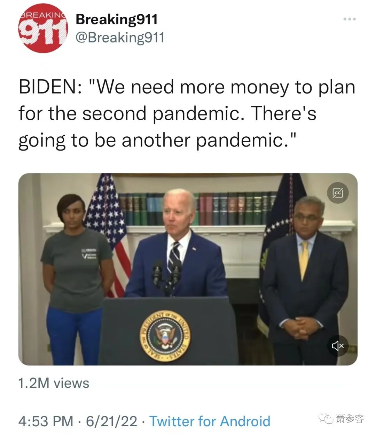Screen dimensions: 376x435
Task: Open the @Breaking911 handle link
Action: [120, 37]
